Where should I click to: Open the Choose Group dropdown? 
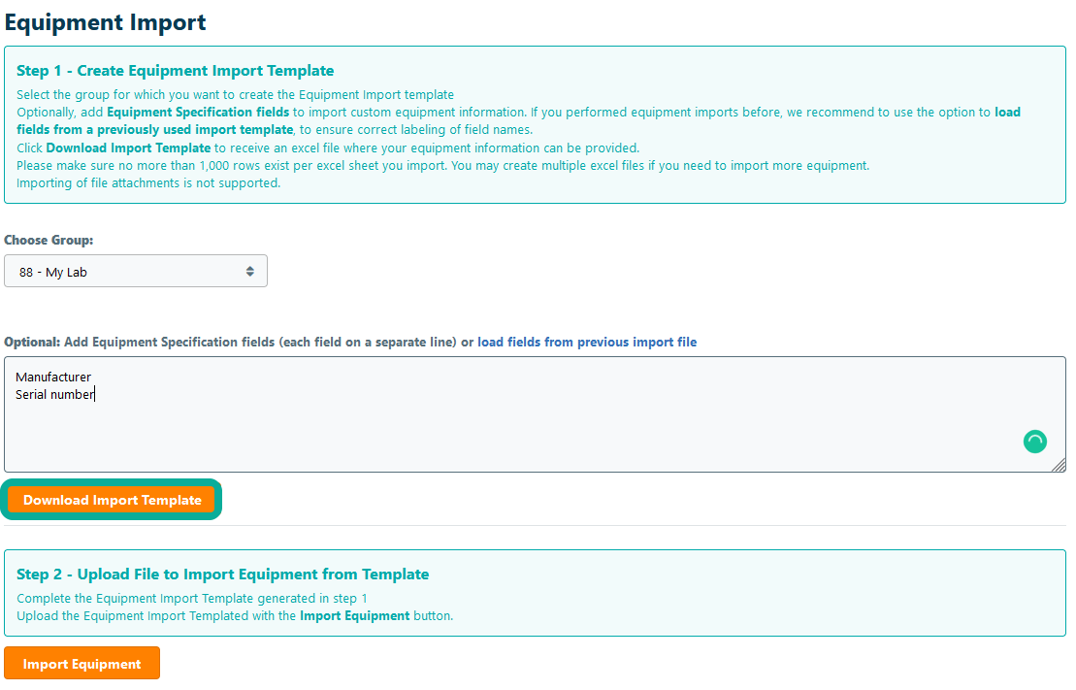(135, 272)
